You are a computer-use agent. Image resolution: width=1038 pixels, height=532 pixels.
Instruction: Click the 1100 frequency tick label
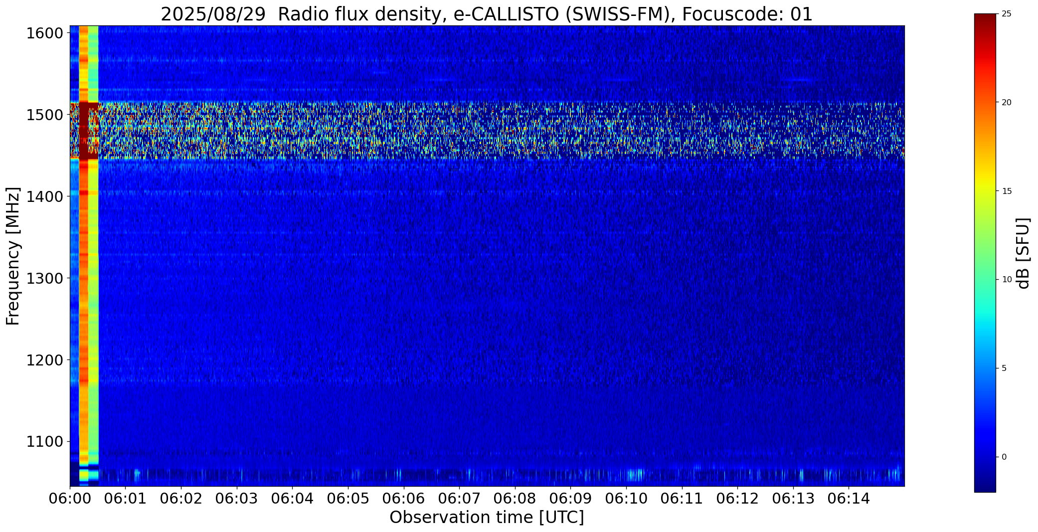point(45,442)
